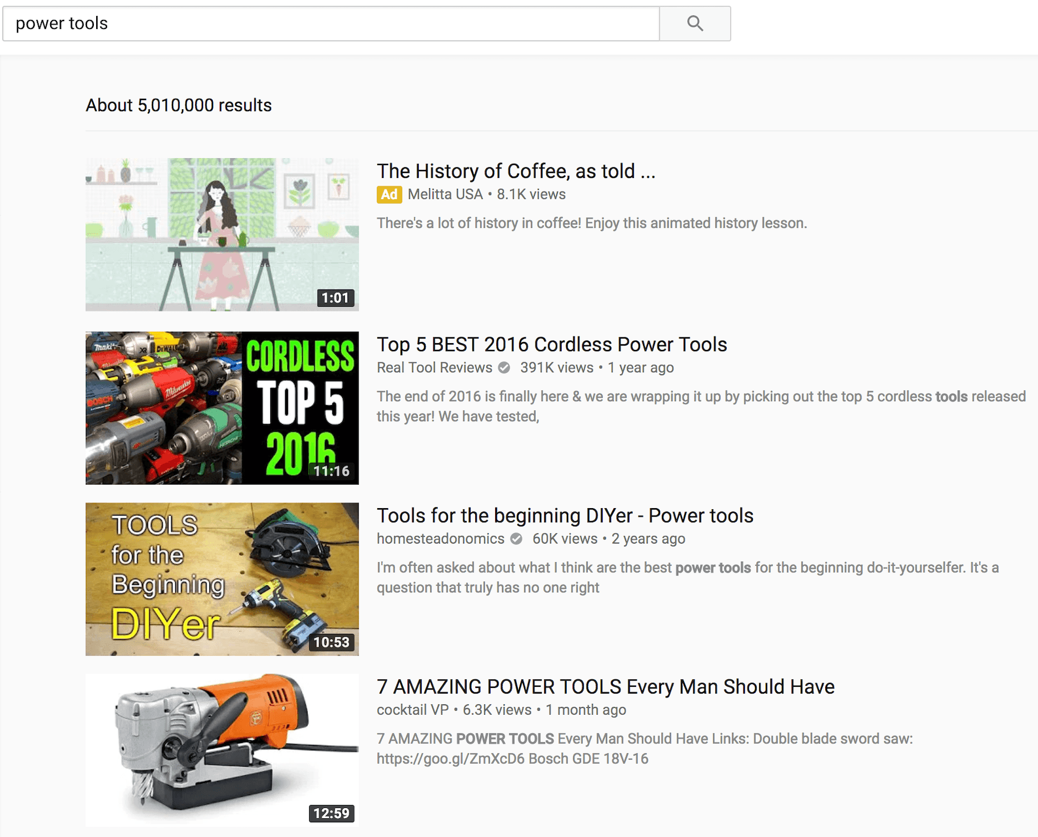Click the orange magnetic drill thumbnail

pyautogui.click(x=222, y=749)
